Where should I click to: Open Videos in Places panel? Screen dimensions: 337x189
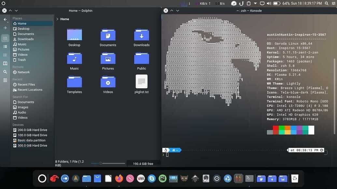pyautogui.click(x=33, y=55)
